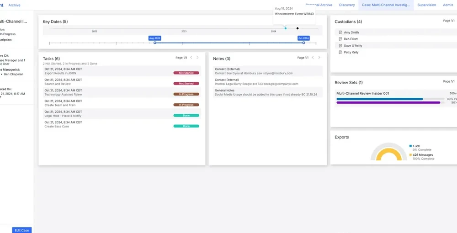Image resolution: width=457 pixels, height=233 pixels.
Task: Open the General Notes entry
Action: point(268,92)
